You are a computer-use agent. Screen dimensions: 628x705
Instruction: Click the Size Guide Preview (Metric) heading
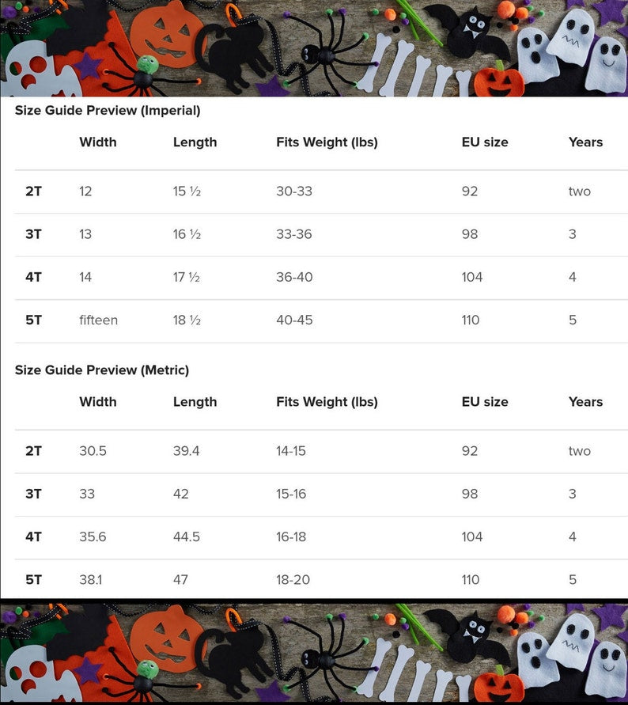click(102, 370)
